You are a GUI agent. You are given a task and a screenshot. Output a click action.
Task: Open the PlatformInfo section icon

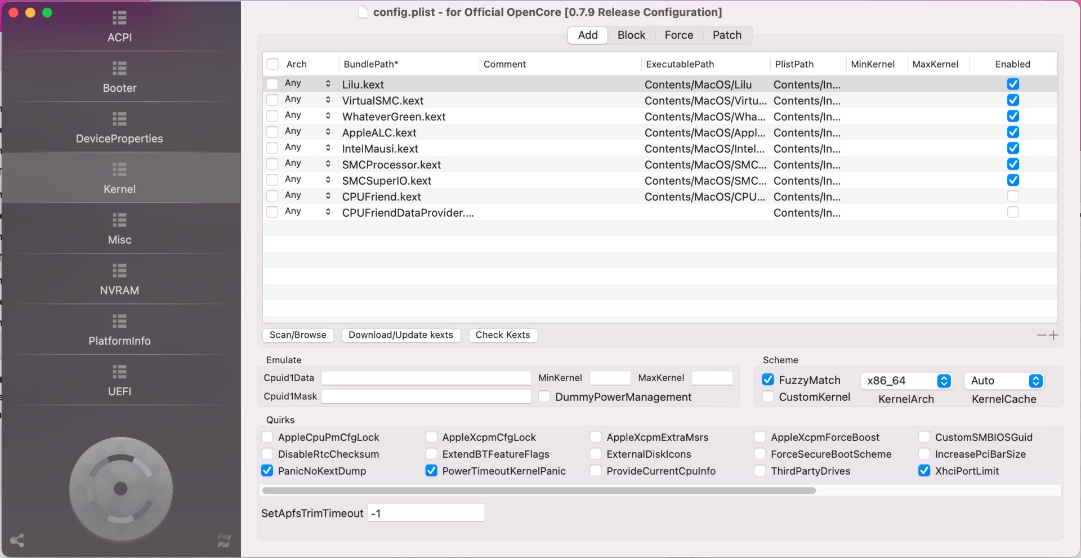119,322
